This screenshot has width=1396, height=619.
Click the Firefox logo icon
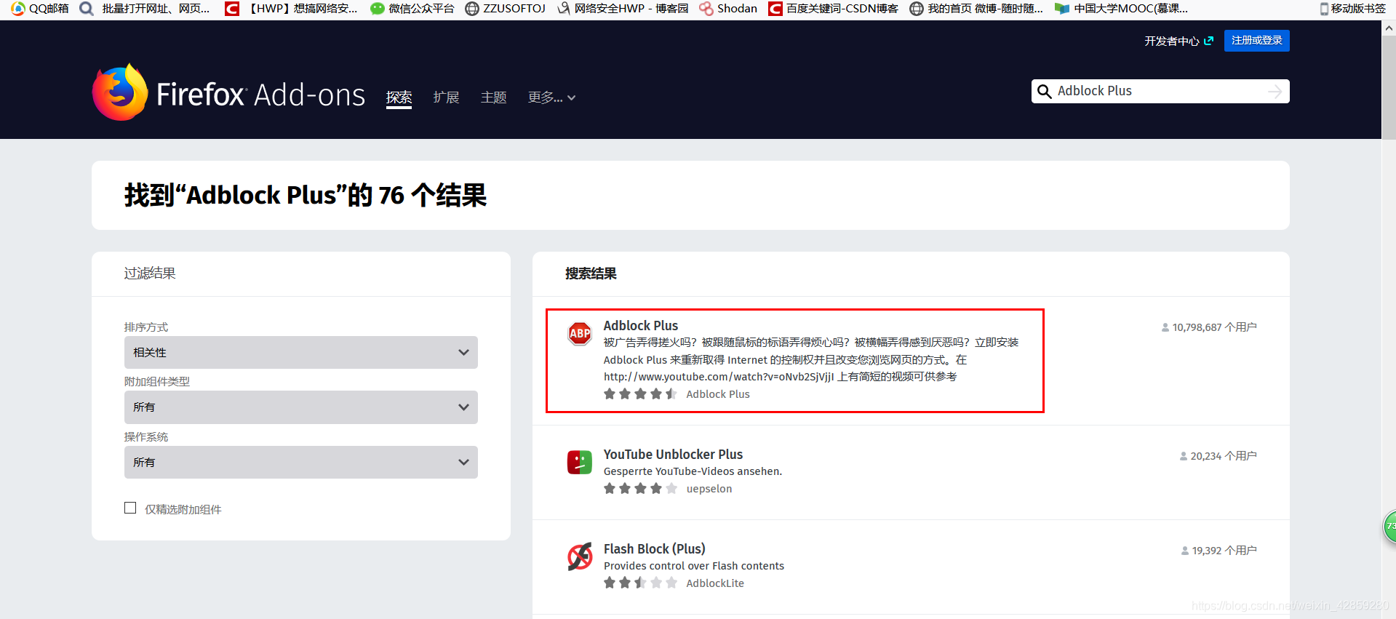[x=120, y=92]
